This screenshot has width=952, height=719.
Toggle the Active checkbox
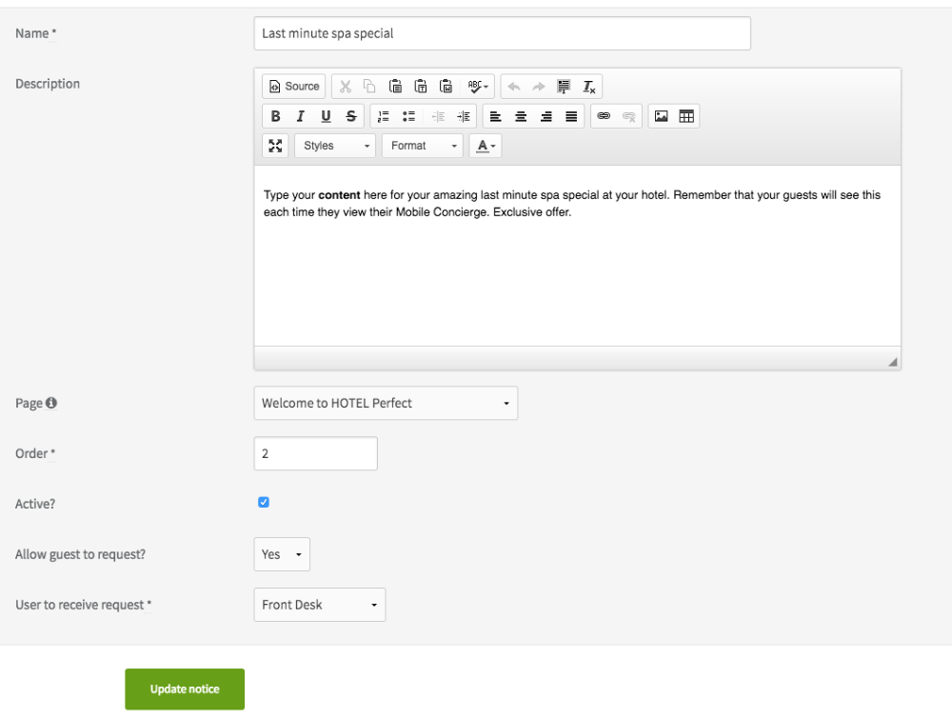pos(264,502)
